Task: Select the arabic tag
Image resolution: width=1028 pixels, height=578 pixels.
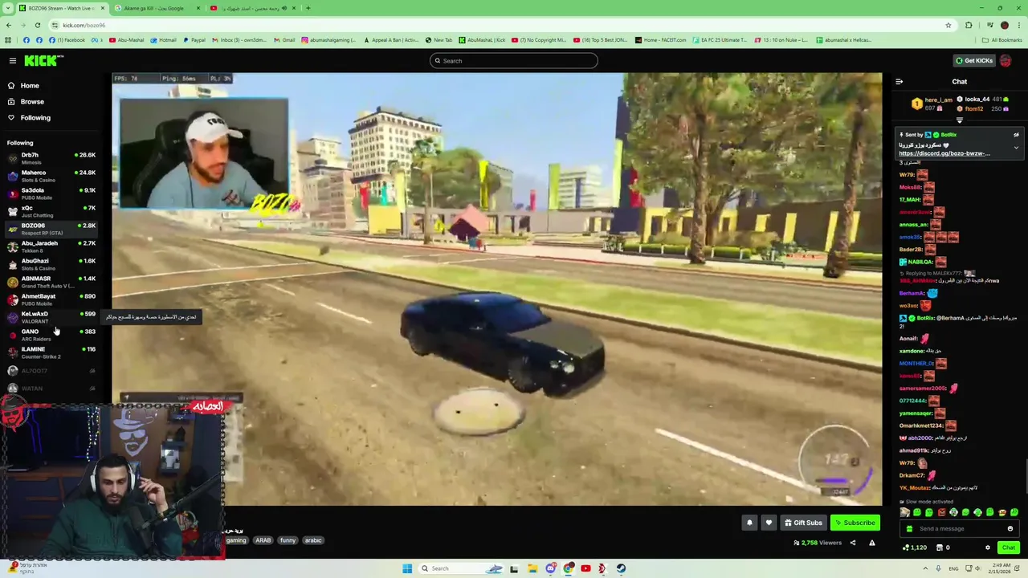Action: click(x=313, y=540)
